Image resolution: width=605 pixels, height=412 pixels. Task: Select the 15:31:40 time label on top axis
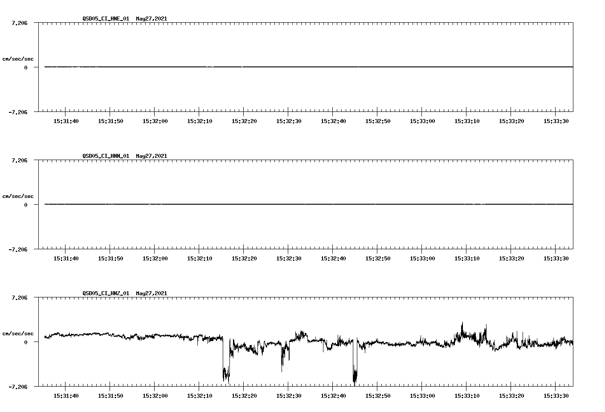coord(65,120)
